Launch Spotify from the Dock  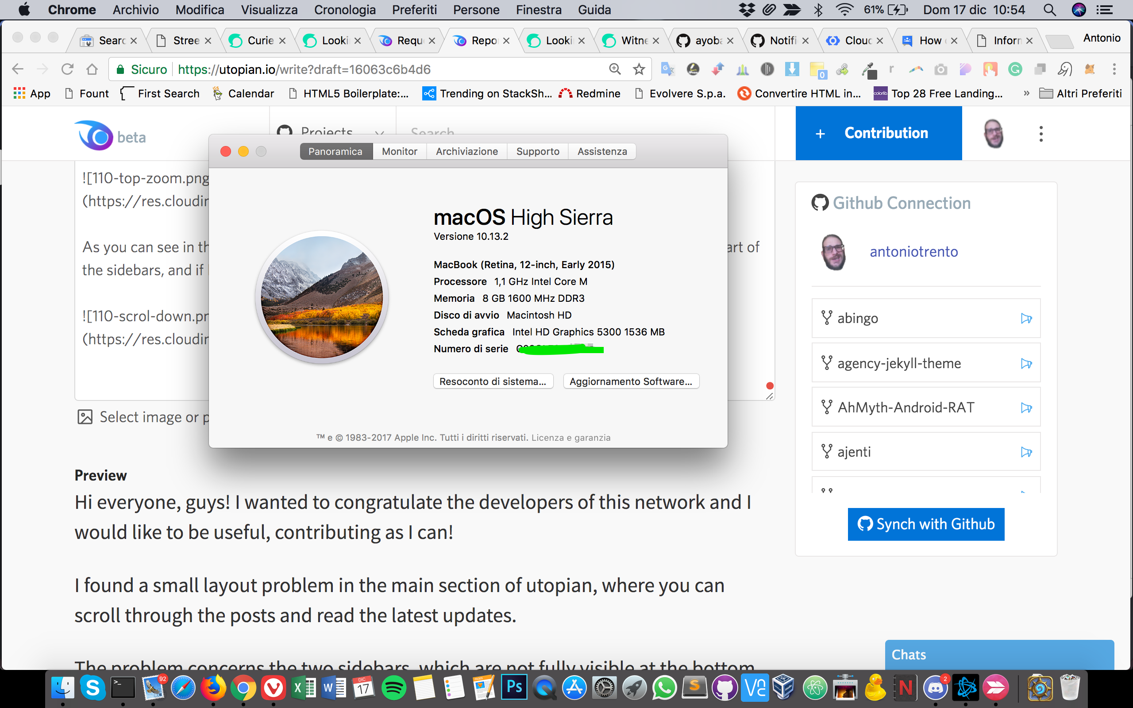point(394,688)
